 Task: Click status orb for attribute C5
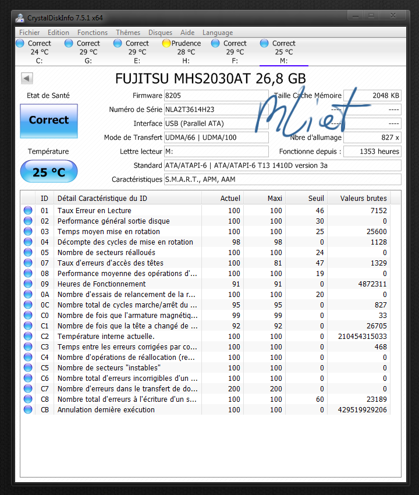(28, 367)
